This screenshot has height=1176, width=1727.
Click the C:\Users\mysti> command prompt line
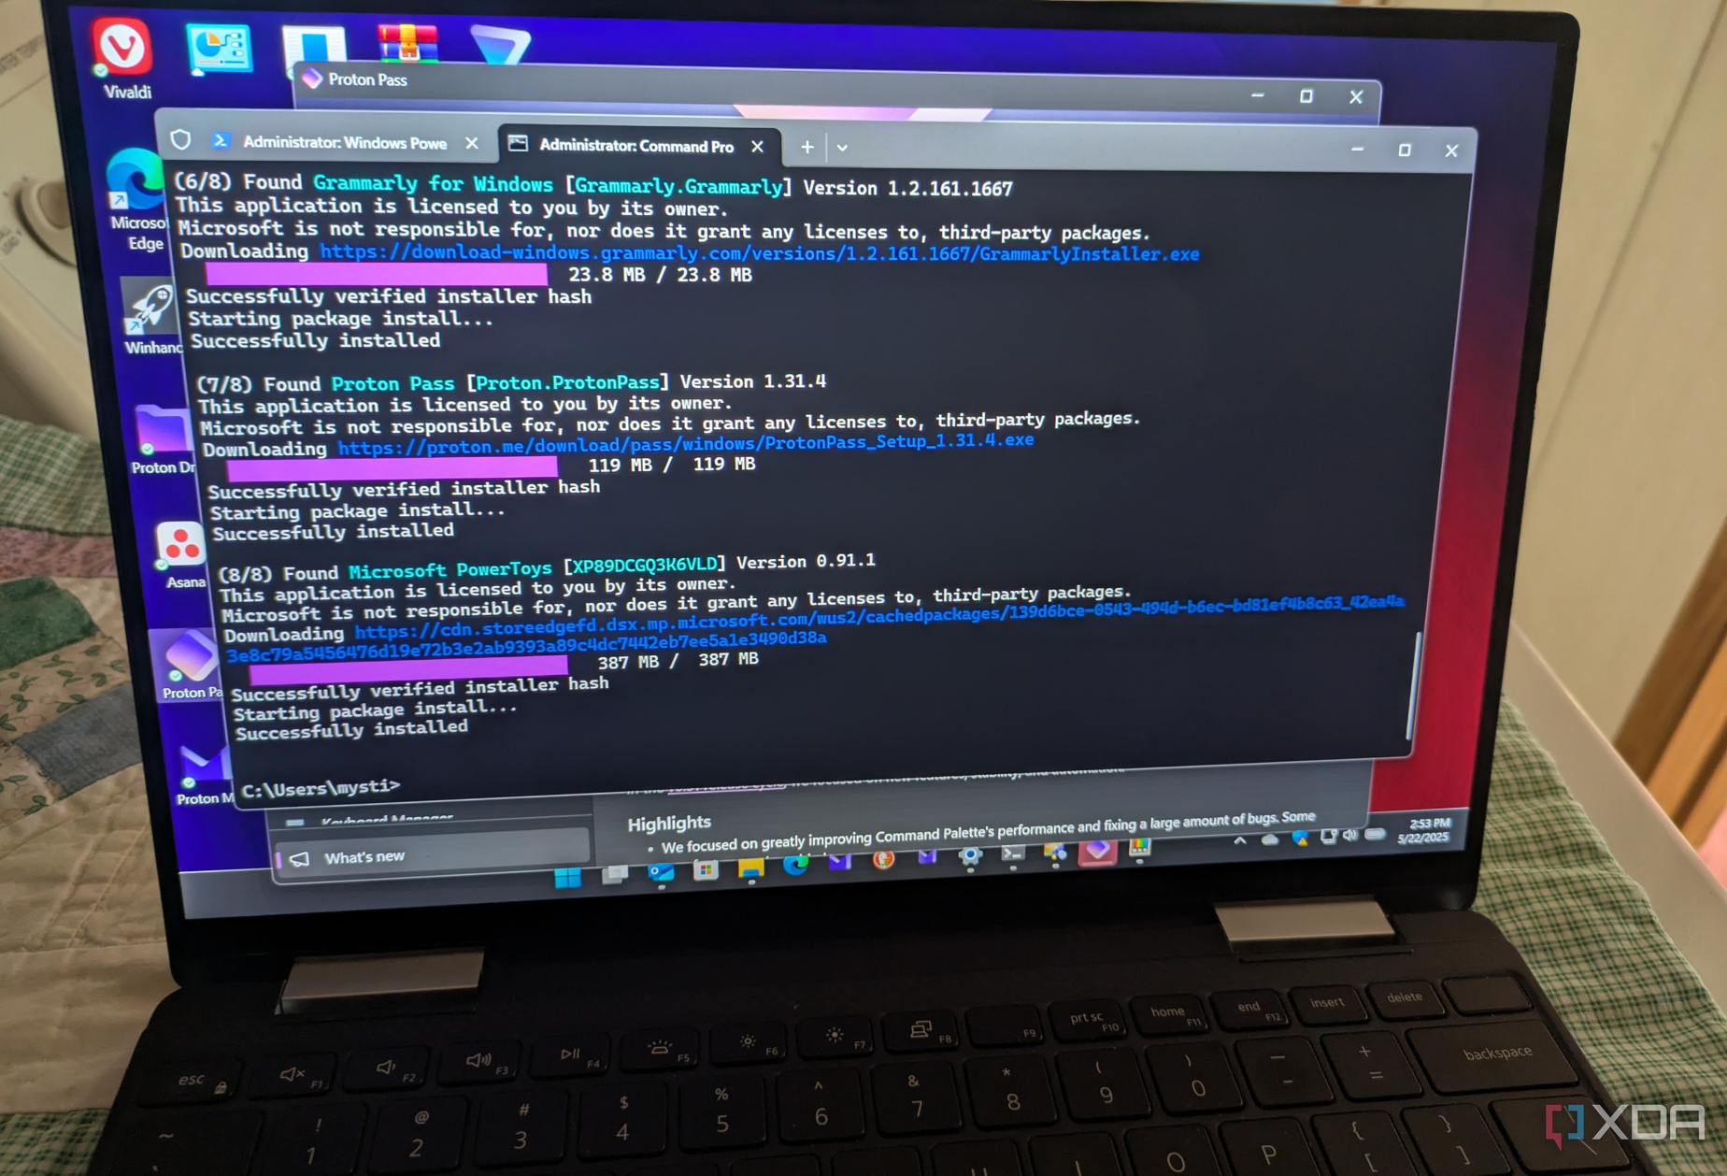point(321,788)
